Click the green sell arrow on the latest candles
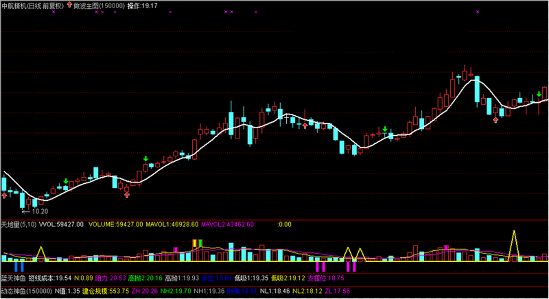The height and width of the screenshot is (299, 549). click(x=539, y=94)
